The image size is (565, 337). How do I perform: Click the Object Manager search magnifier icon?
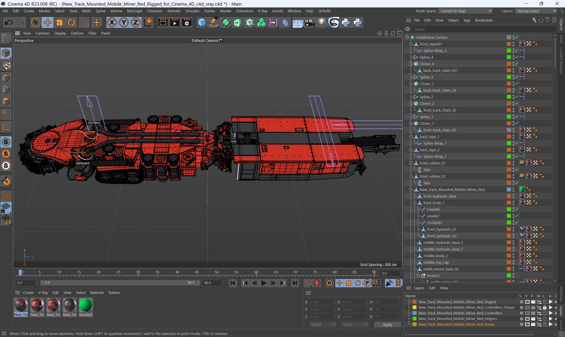click(534, 20)
